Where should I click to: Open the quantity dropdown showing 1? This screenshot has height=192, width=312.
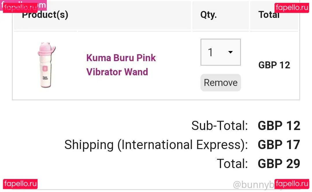[x=220, y=52]
